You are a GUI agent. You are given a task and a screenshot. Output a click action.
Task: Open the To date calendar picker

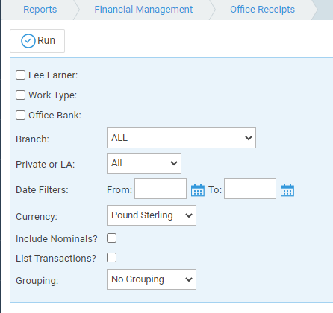click(x=287, y=190)
